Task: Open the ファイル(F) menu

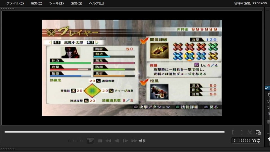Action: [15, 3]
